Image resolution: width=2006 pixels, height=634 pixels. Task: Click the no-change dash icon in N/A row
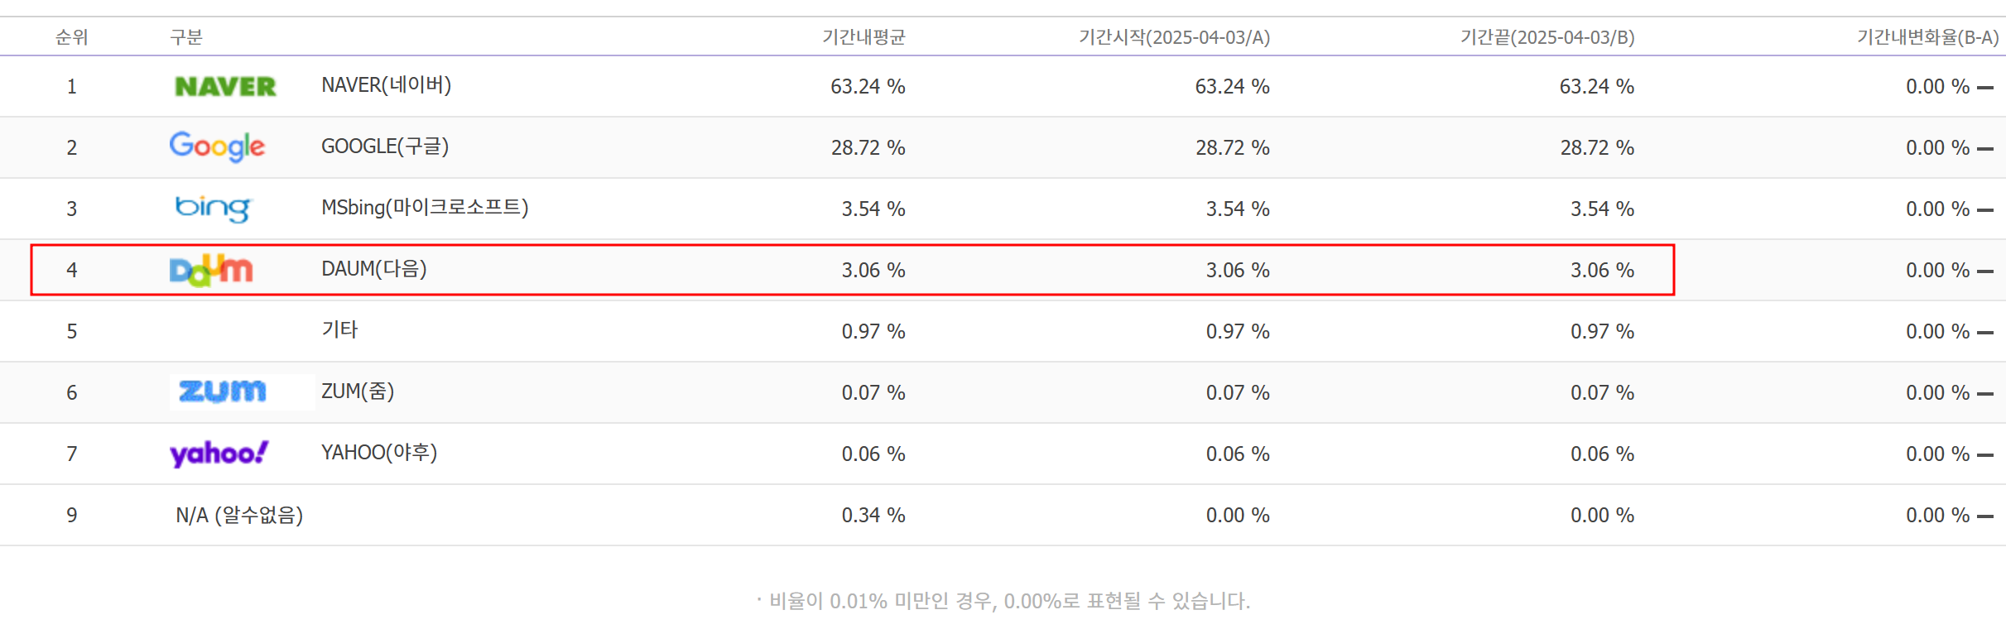(x=1985, y=516)
